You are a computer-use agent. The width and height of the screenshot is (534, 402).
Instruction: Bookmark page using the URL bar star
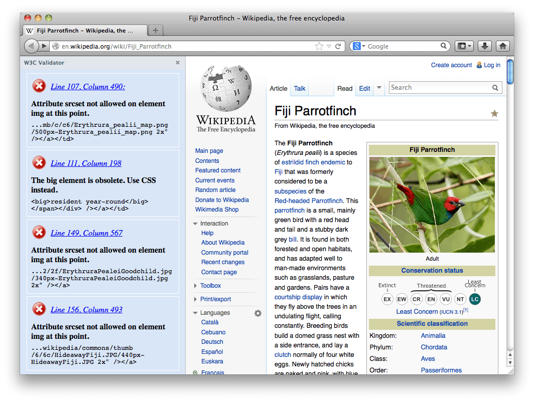pos(319,46)
